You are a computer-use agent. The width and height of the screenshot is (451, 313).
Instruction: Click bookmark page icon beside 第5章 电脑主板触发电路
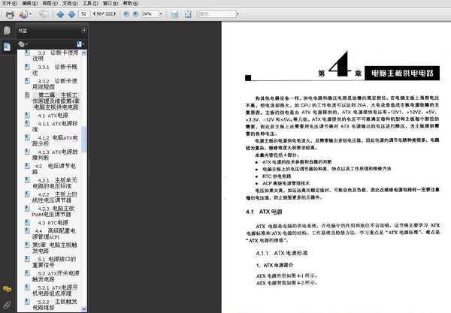[27, 245]
